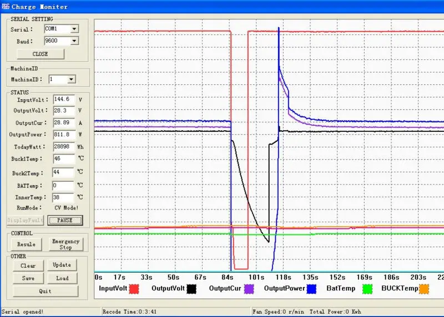Click the 50s time axis label
Image resolution: width=444 pixels, height=317 pixels.
click(173, 277)
